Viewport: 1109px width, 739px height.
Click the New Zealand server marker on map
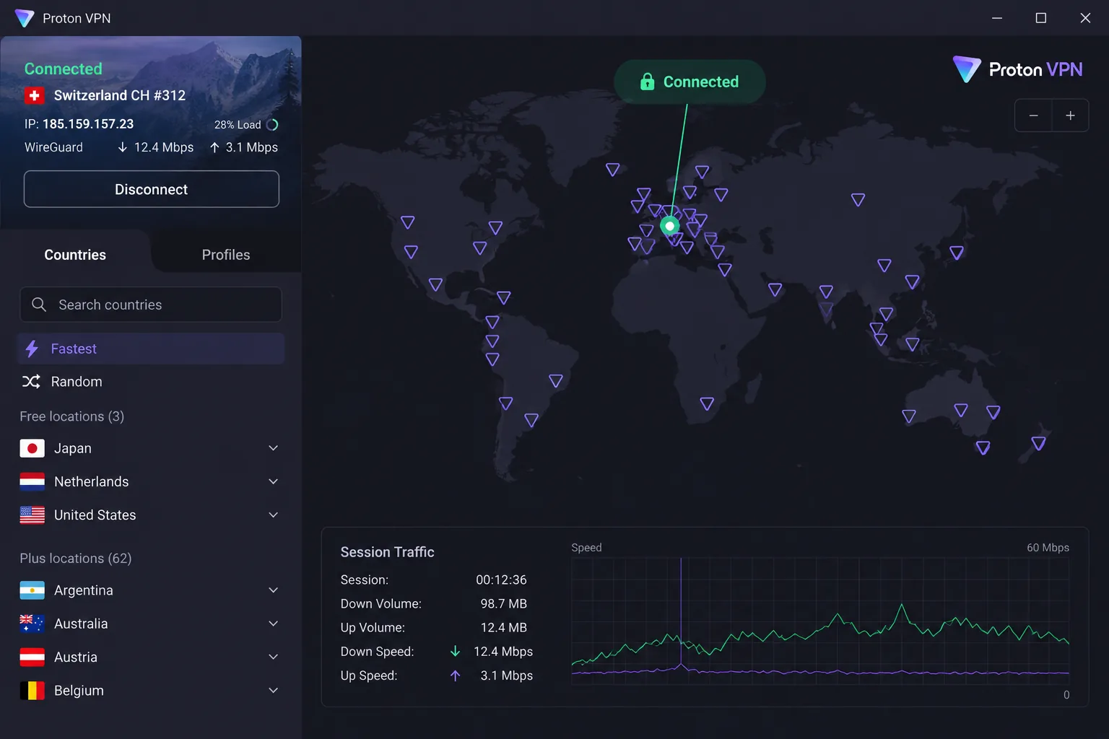[x=1038, y=443]
